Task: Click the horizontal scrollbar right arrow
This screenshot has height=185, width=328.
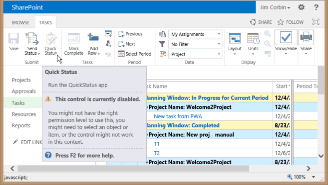Action: click(x=309, y=168)
